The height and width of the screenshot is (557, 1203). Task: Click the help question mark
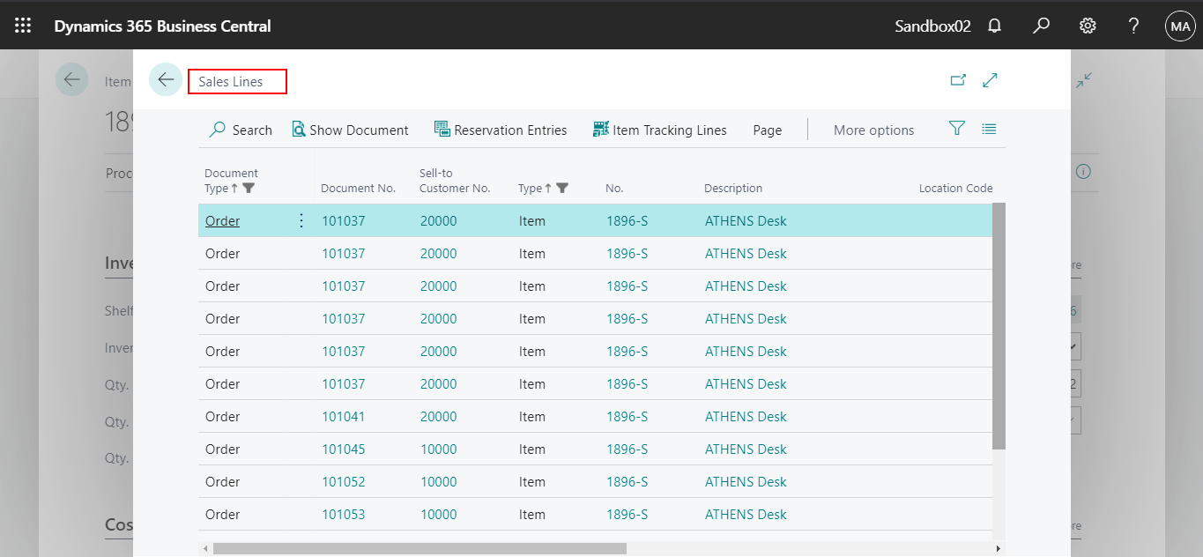[x=1133, y=26]
